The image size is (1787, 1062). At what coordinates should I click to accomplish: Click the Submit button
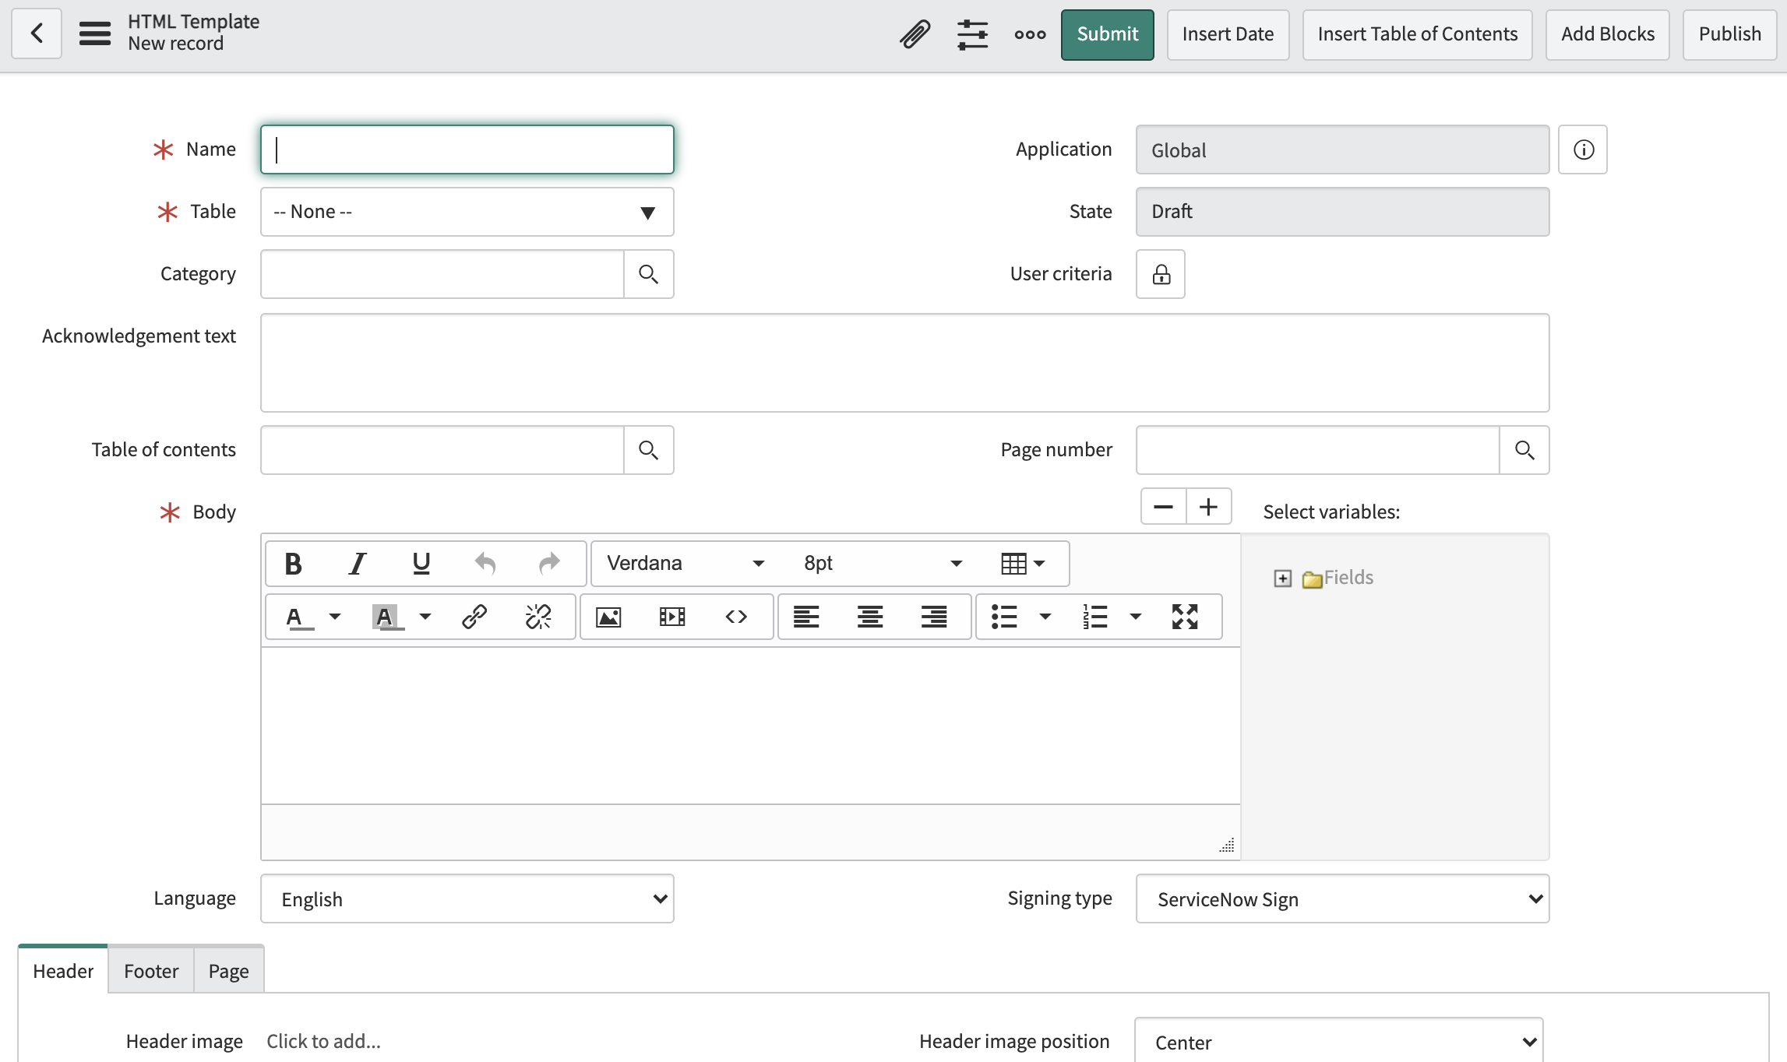coord(1107,34)
